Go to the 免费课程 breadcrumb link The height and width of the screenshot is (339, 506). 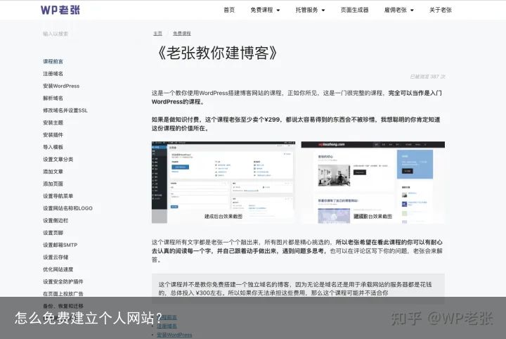click(x=182, y=33)
